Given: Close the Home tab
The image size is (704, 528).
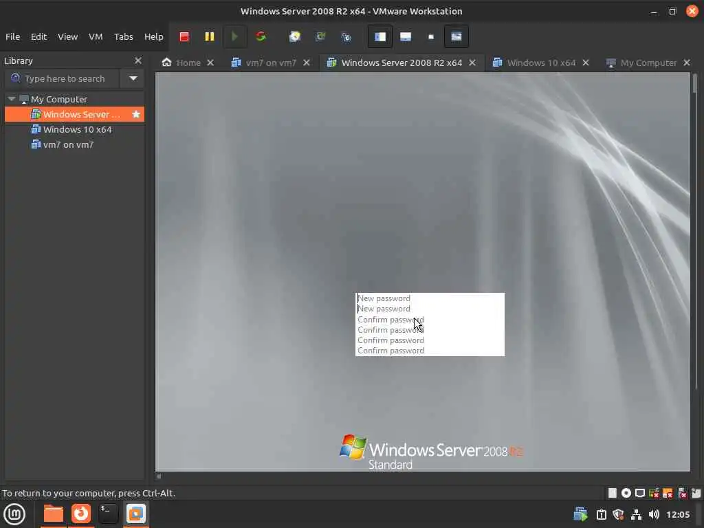Looking at the screenshot, I should [210, 63].
